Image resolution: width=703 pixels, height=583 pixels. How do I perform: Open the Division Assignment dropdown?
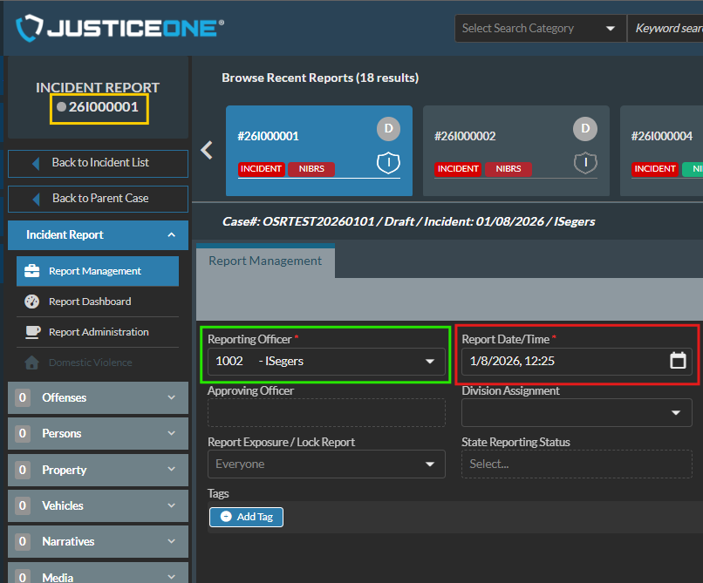coord(577,413)
